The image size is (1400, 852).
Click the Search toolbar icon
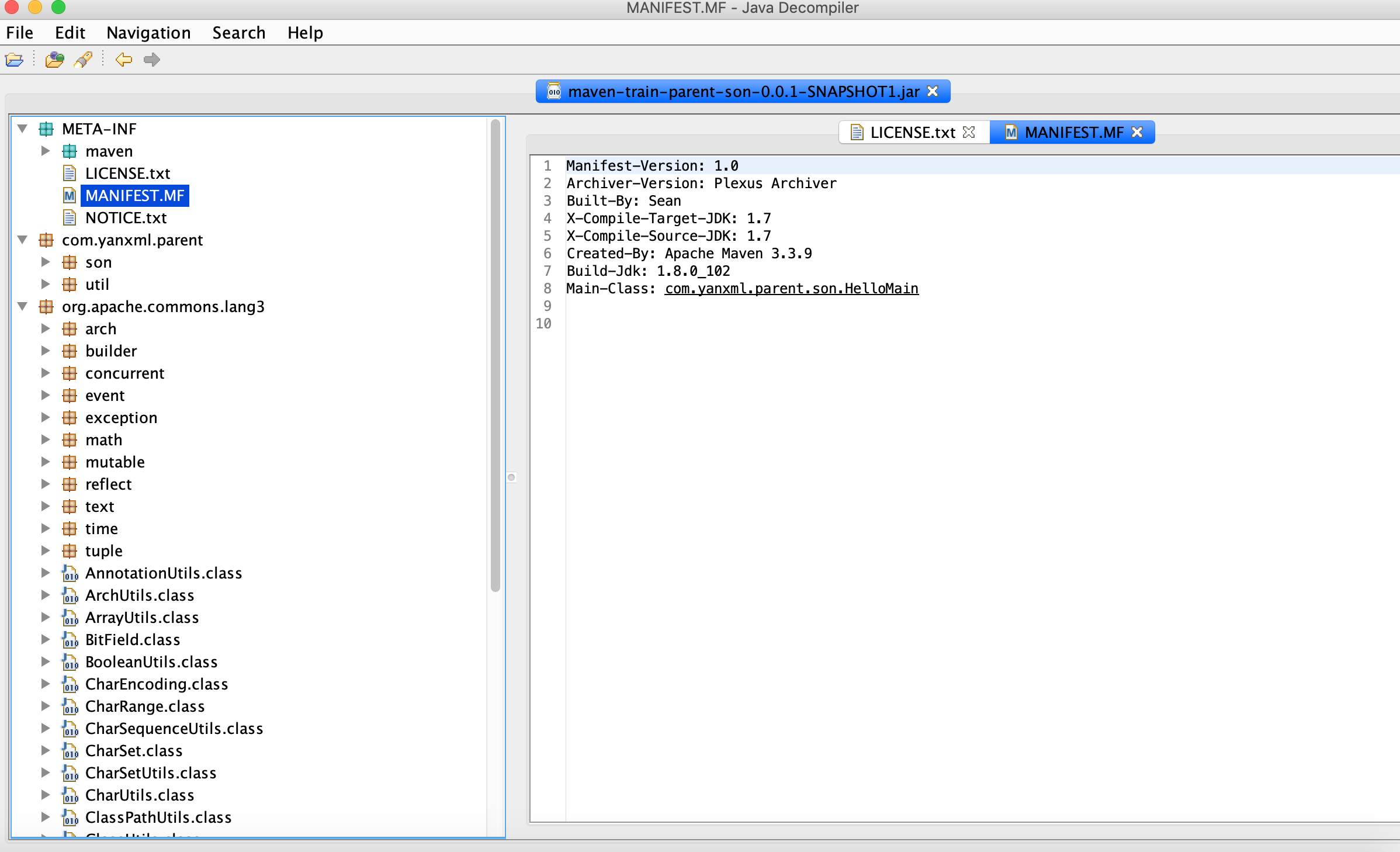pos(83,60)
